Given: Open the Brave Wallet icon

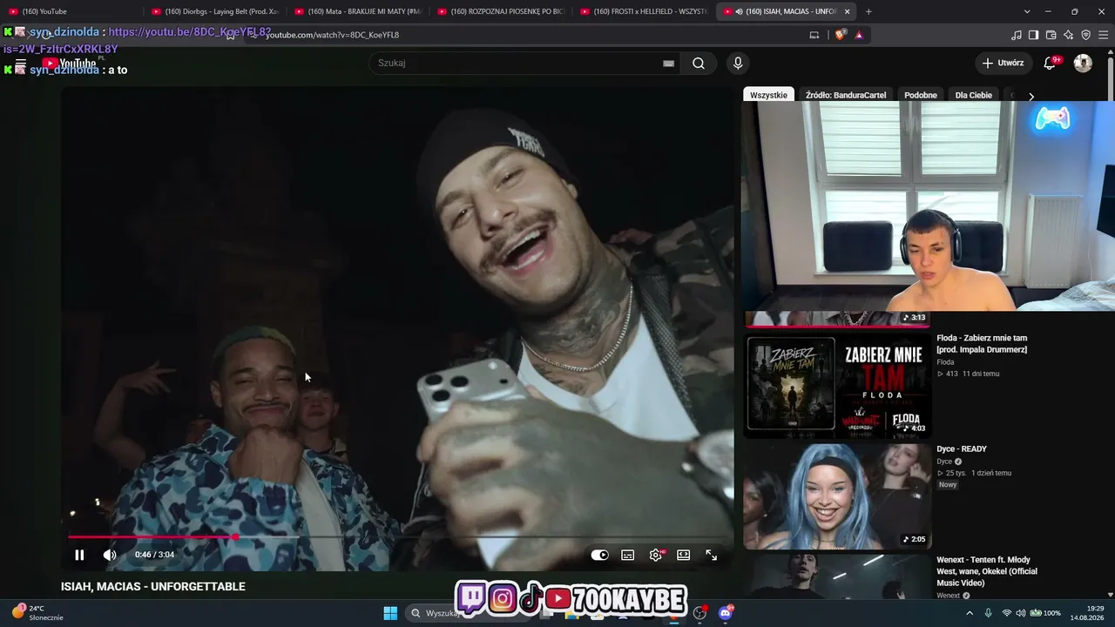Looking at the screenshot, I should click(x=1051, y=35).
